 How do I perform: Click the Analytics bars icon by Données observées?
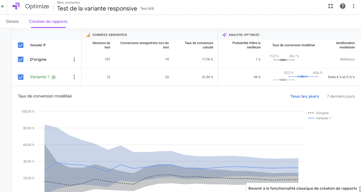(x=88, y=35)
